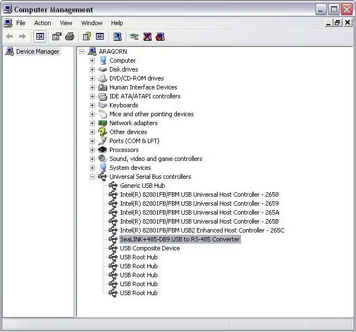The image size is (356, 332).
Task: Click the Mice and pointing devices icon
Action: 103,114
